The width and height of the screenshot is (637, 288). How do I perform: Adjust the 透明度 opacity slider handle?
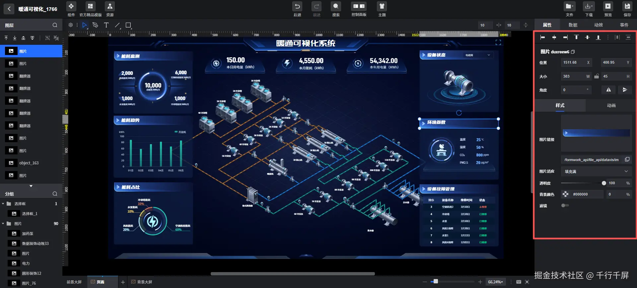point(604,183)
